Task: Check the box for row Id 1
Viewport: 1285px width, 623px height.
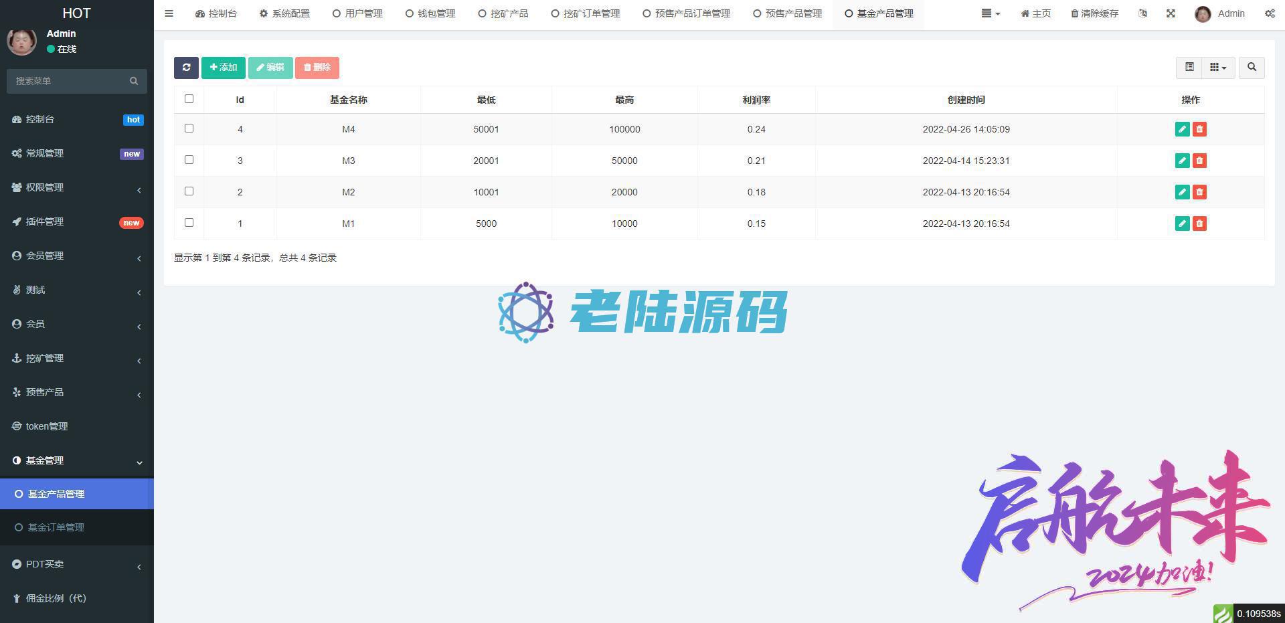Action: [189, 223]
